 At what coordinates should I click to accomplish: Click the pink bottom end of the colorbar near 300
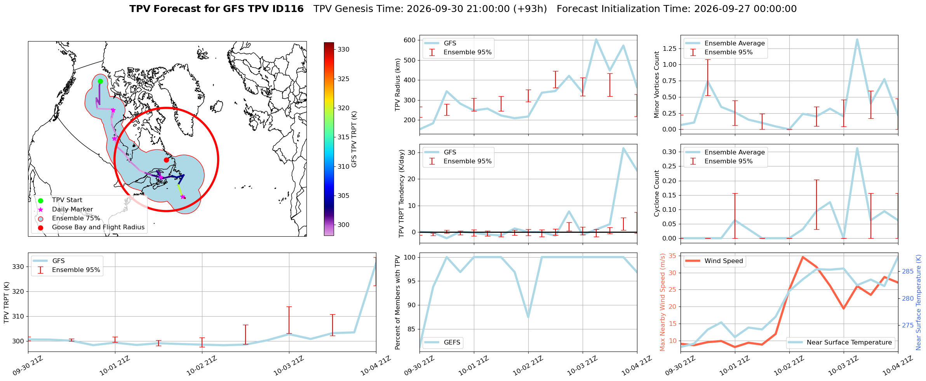pos(329,231)
